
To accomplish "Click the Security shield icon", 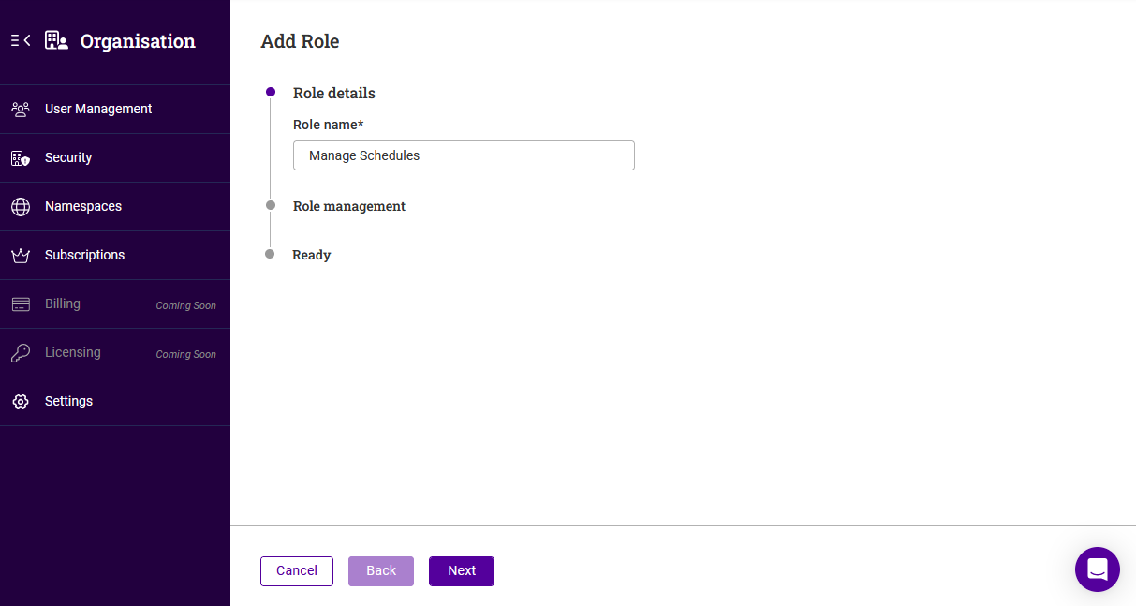I will pos(21,157).
